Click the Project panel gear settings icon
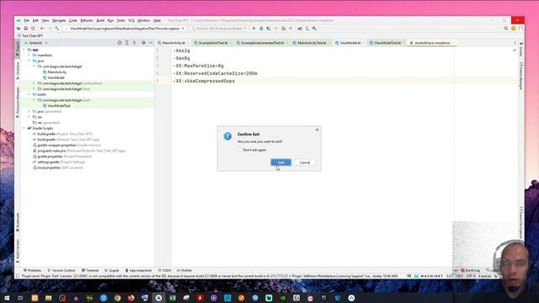The height and width of the screenshot is (303, 539). [143, 43]
